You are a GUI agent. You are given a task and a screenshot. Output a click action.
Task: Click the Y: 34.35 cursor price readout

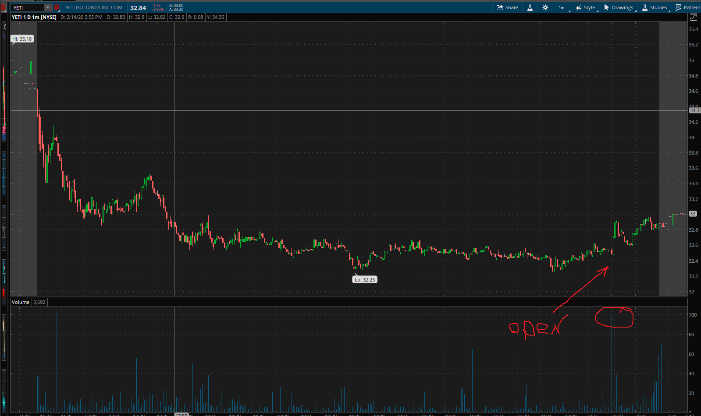tap(215, 17)
